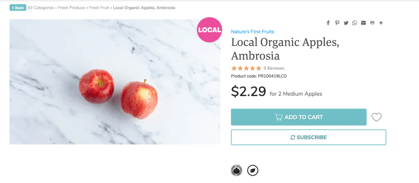Subscribe to this product
Image resolution: width=419 pixels, height=183 pixels.
pyautogui.click(x=309, y=137)
